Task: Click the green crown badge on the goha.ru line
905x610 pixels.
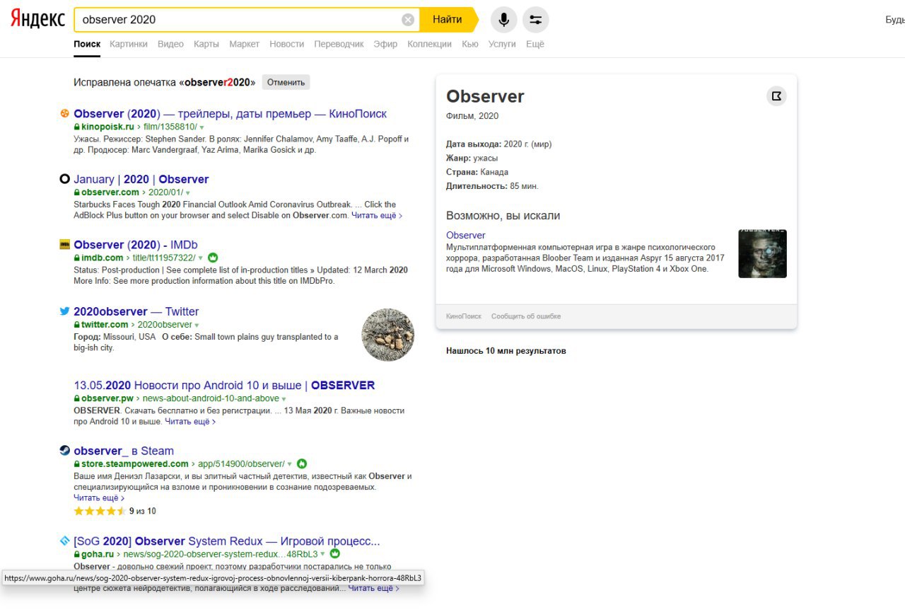Action: click(x=335, y=553)
